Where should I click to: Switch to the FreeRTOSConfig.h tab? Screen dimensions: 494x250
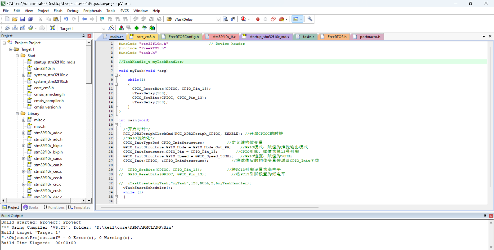click(x=181, y=37)
